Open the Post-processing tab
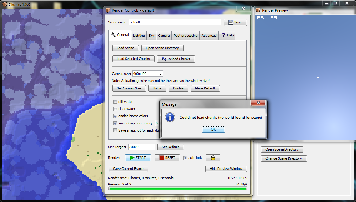The image size is (356, 202). tap(185, 35)
